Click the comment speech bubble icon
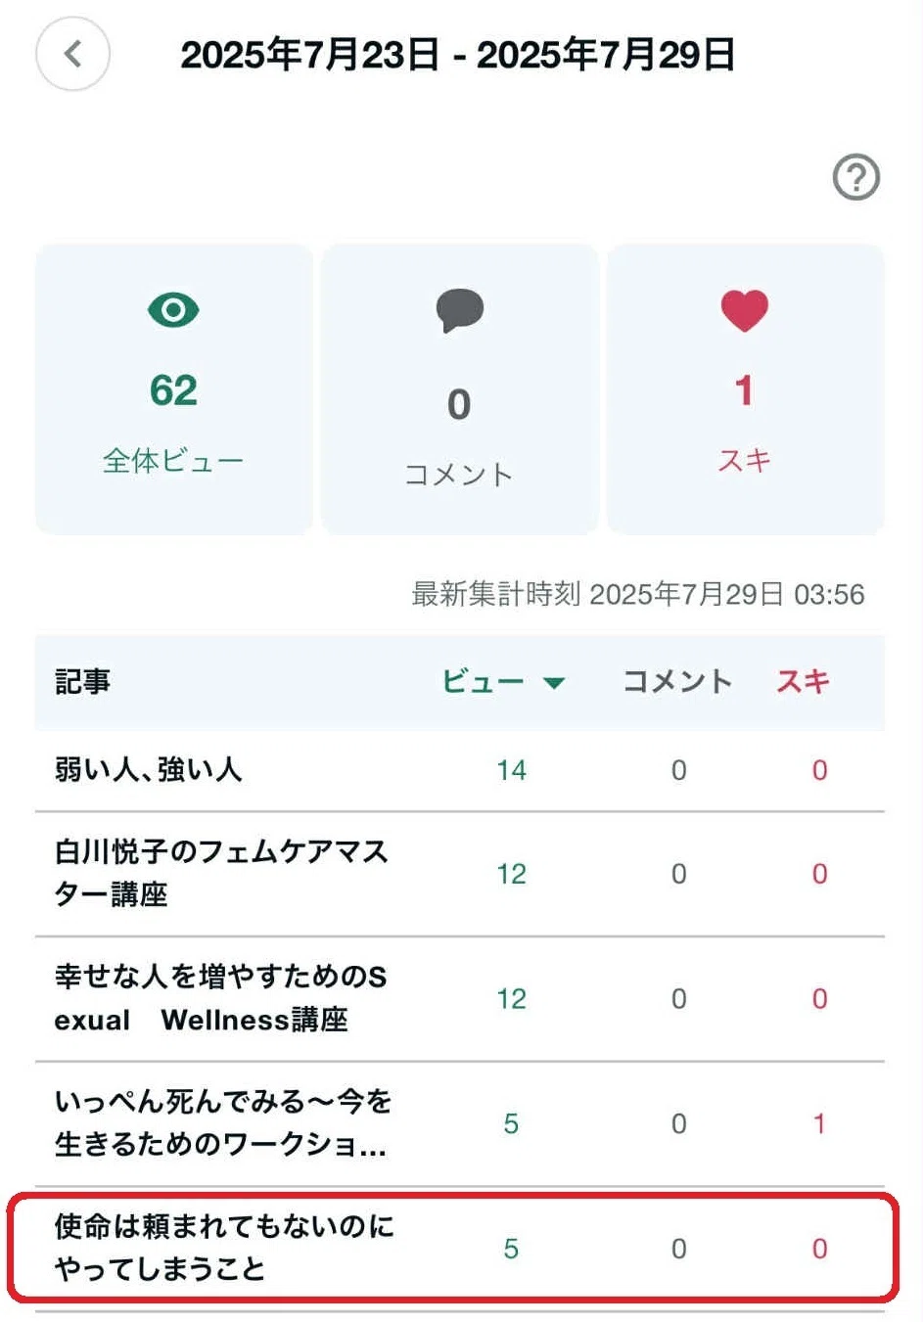The width and height of the screenshot is (923, 1322). point(459,310)
